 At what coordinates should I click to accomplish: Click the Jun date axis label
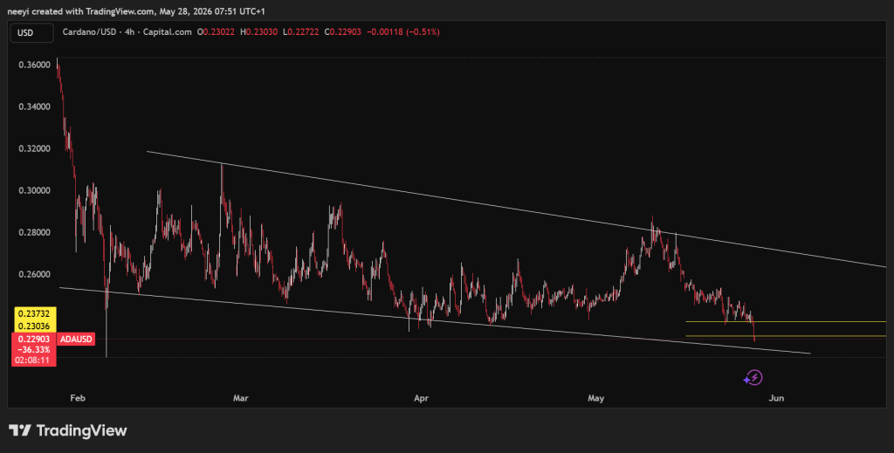click(x=776, y=398)
